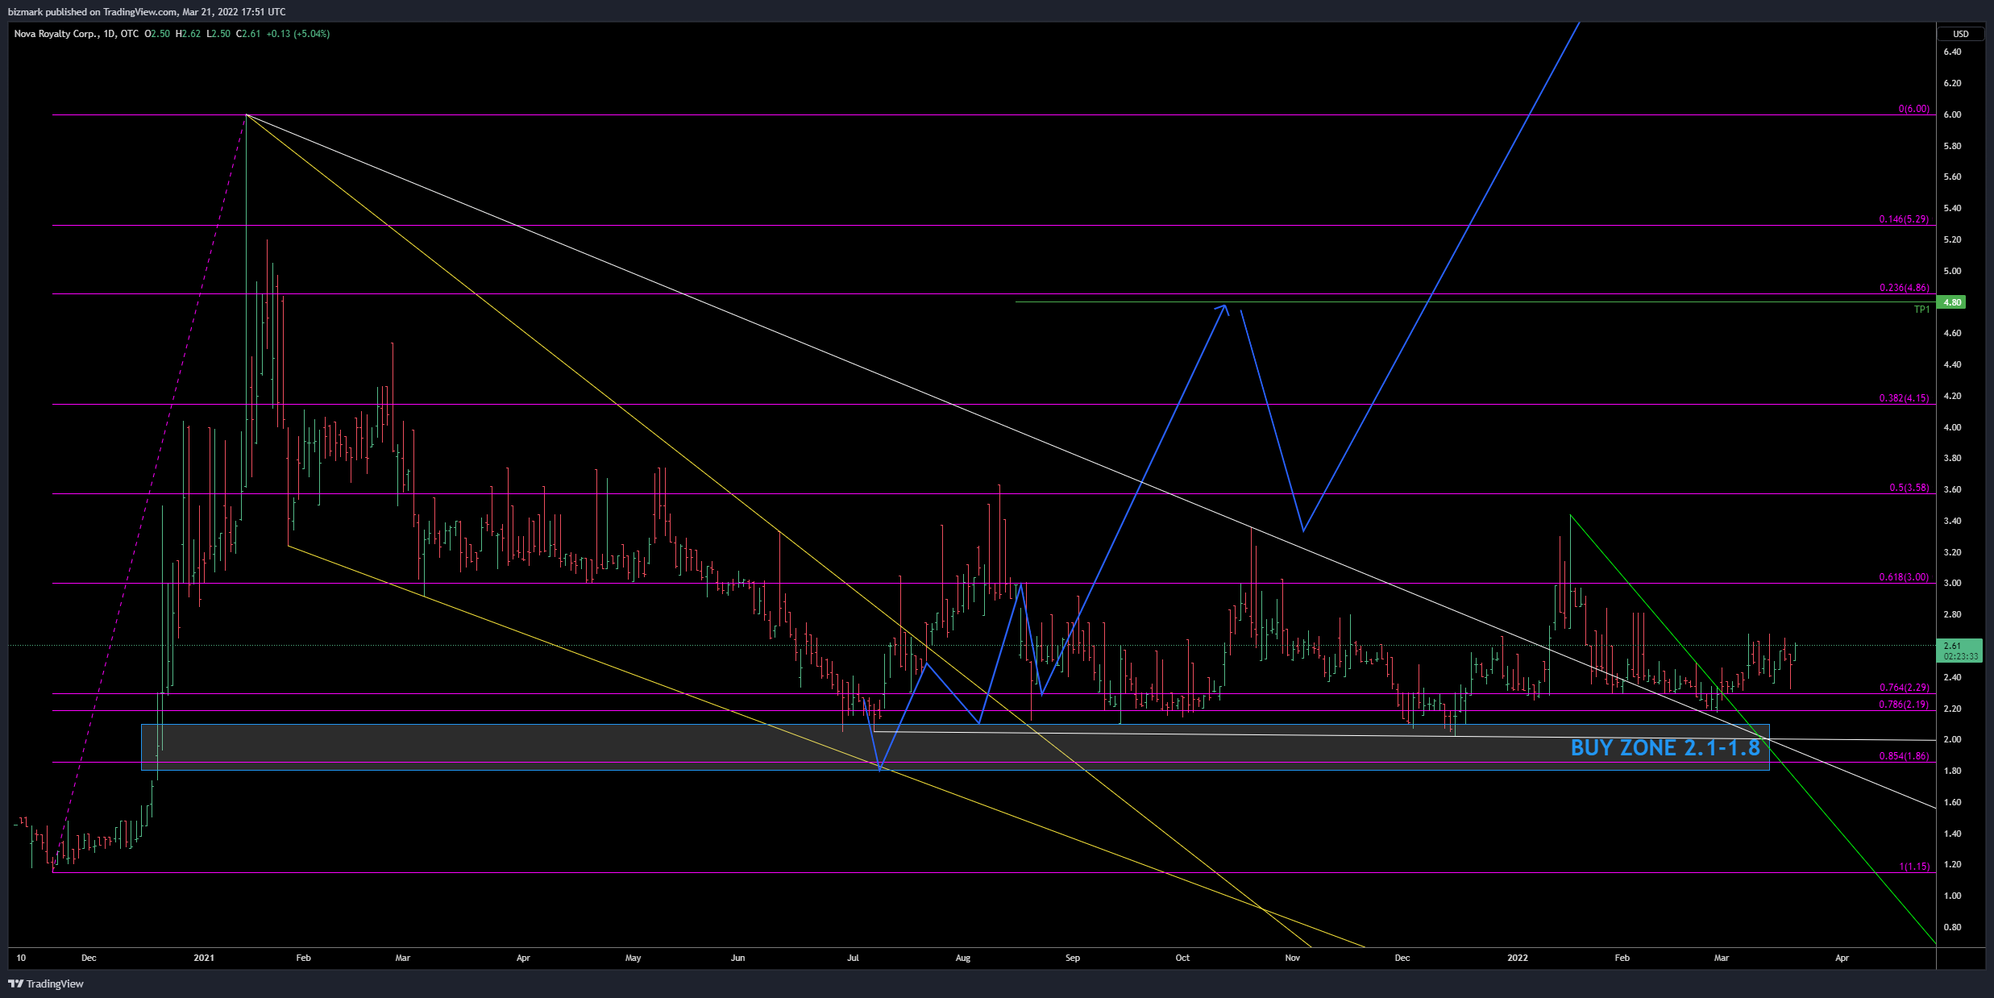Click the 2022 year label on time axis

click(x=1518, y=958)
